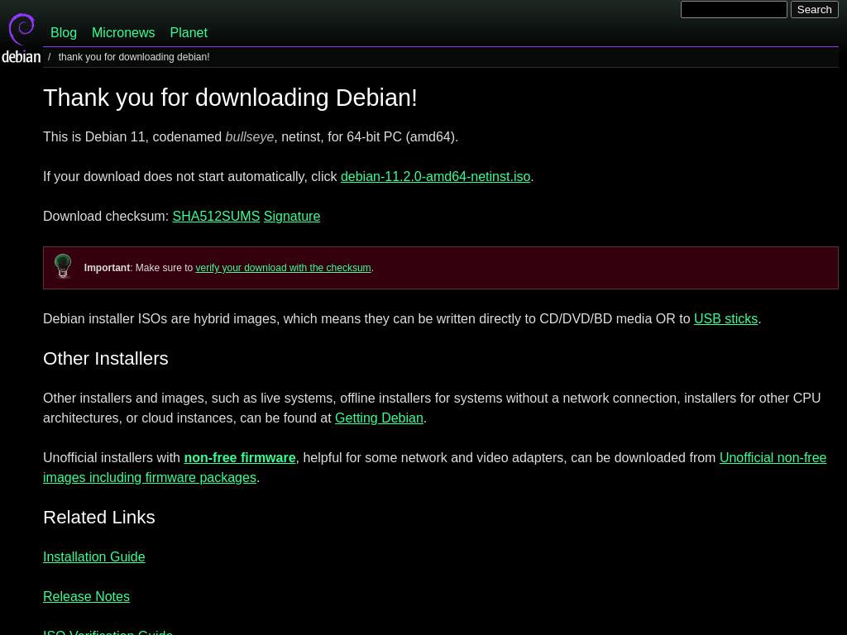This screenshot has width=847, height=635.
Task: Open the ISO Verification Guide link
Action: tap(108, 632)
